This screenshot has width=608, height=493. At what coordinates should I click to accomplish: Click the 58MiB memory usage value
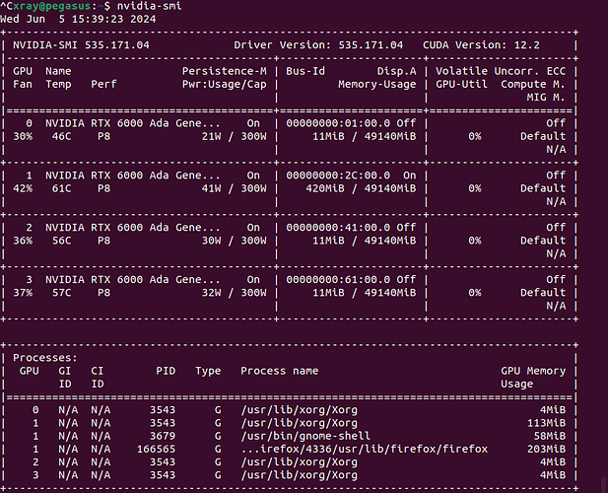pos(550,436)
